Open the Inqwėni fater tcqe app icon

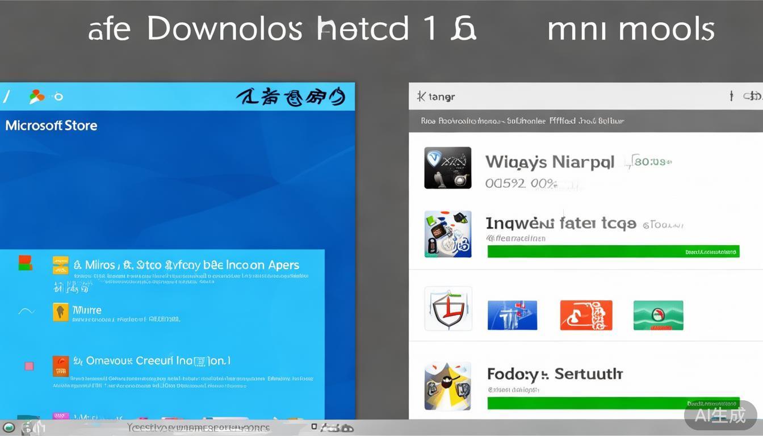click(447, 234)
